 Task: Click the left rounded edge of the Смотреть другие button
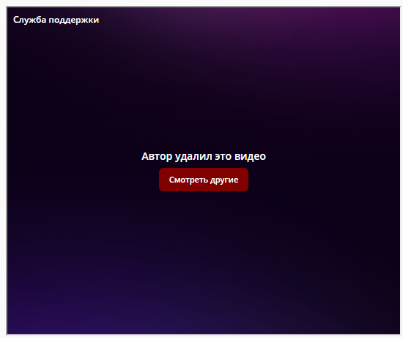tap(162, 180)
